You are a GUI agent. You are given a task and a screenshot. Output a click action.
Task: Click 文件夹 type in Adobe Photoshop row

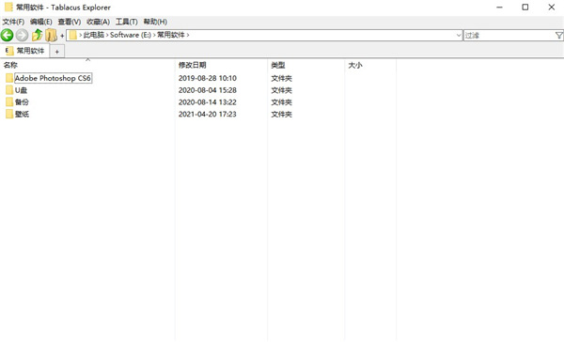pyautogui.click(x=281, y=78)
